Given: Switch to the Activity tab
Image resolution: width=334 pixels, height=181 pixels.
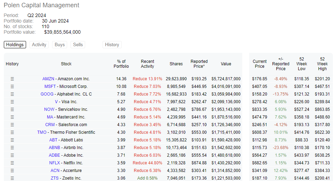Looking at the screenshot, I should click(39, 45).
